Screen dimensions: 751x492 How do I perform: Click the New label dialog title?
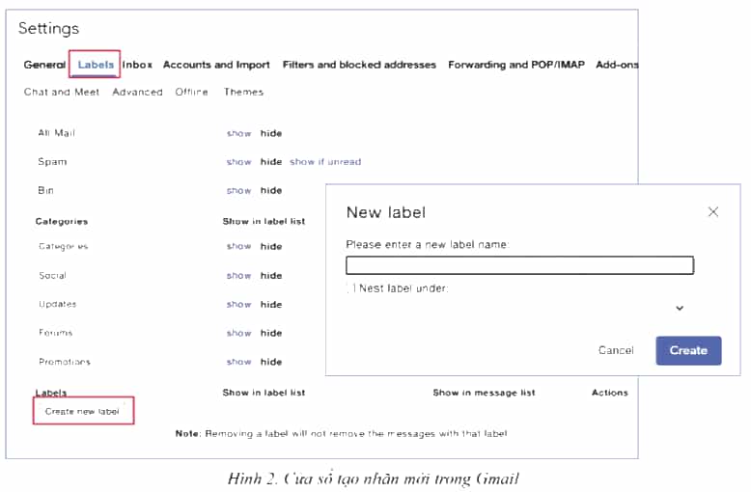point(386,212)
